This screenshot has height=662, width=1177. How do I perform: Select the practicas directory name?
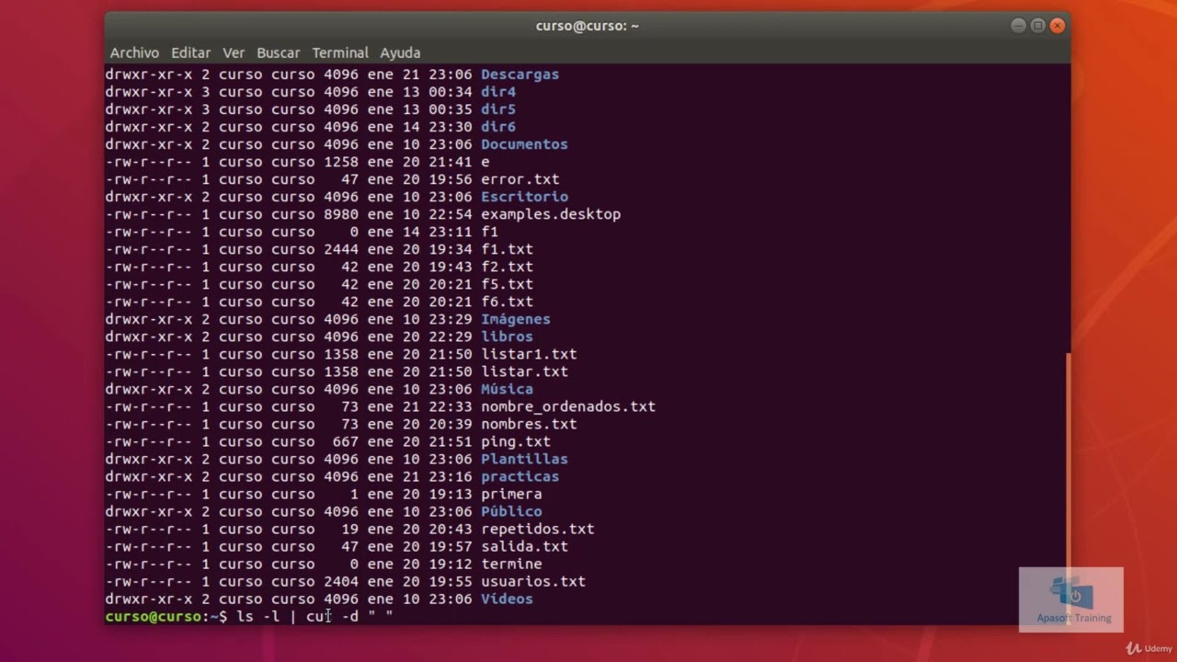pyautogui.click(x=520, y=476)
